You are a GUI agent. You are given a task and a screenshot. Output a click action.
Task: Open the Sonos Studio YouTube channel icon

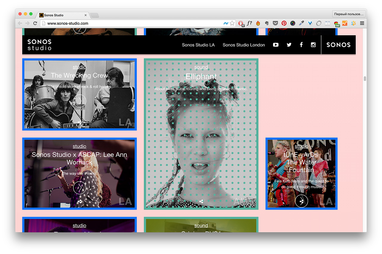click(x=276, y=45)
